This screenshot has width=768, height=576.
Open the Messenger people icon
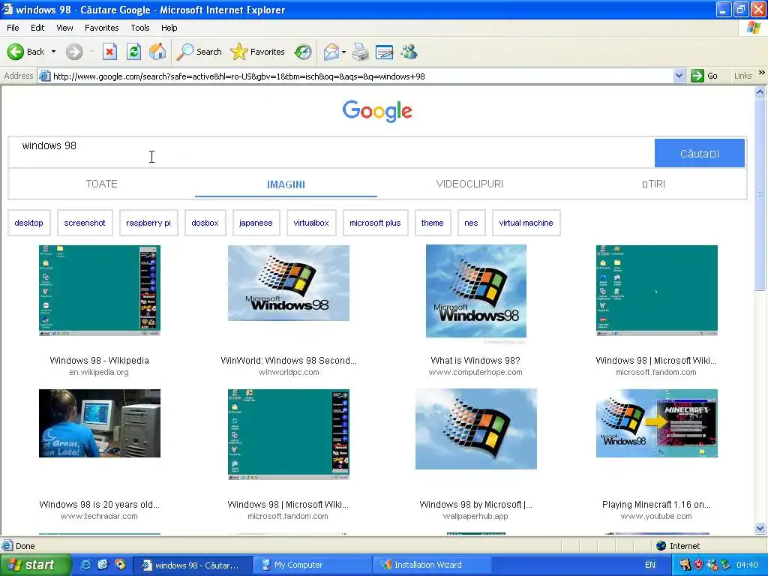(409, 52)
